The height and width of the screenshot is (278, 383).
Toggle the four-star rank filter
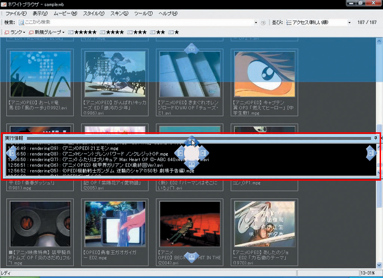[112, 32]
